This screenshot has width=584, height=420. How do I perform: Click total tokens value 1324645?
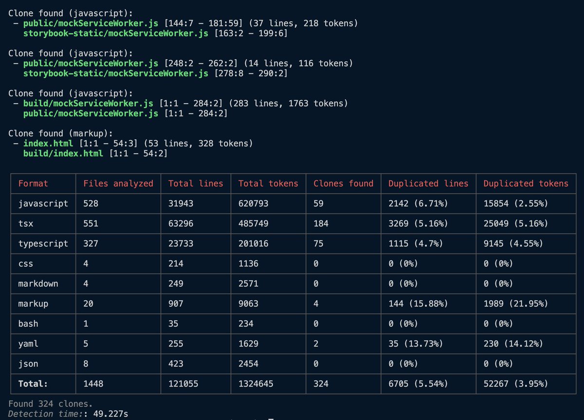[255, 383]
